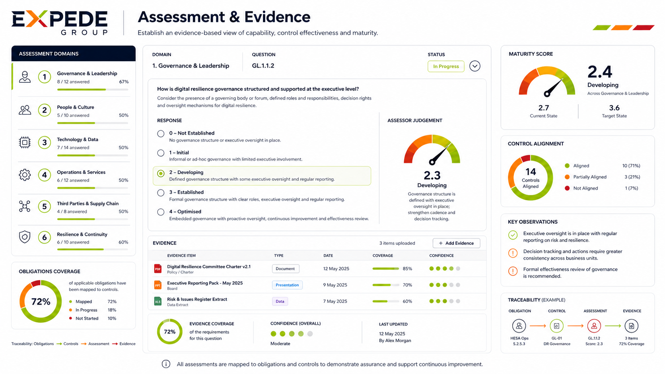This screenshot has height=374, width=665.
Task: Click the 14 Controls Aligned donut chart
Action: click(x=531, y=178)
